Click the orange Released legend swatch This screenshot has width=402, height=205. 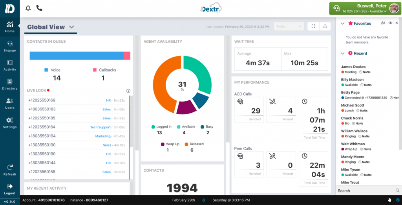[x=186, y=144]
